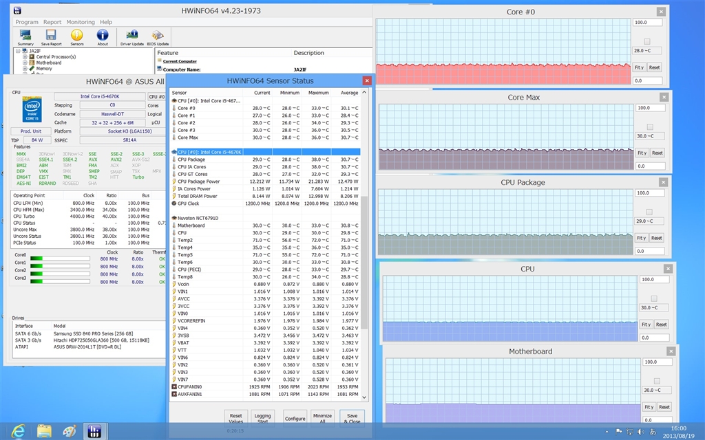Click the BIOS Update icon
Screen dimensions: 705x440
[x=158, y=35]
